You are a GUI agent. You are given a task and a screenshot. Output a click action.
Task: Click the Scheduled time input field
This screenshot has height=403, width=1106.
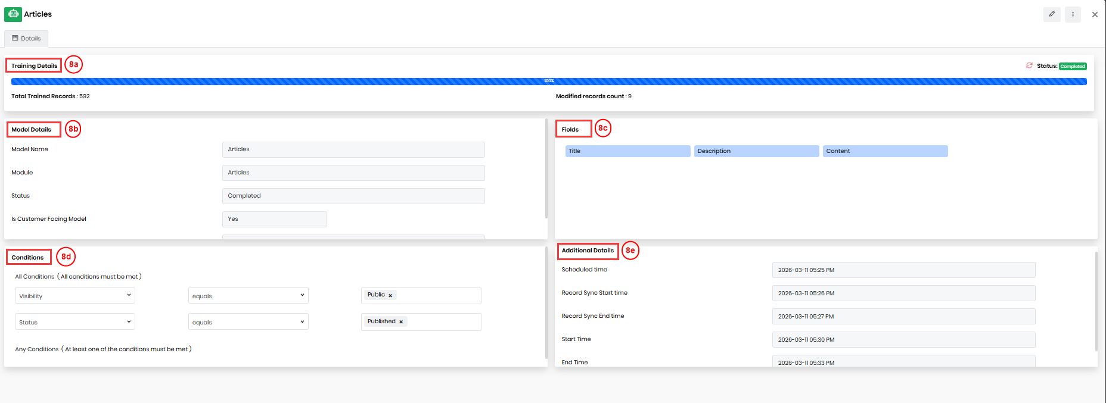[x=903, y=270]
